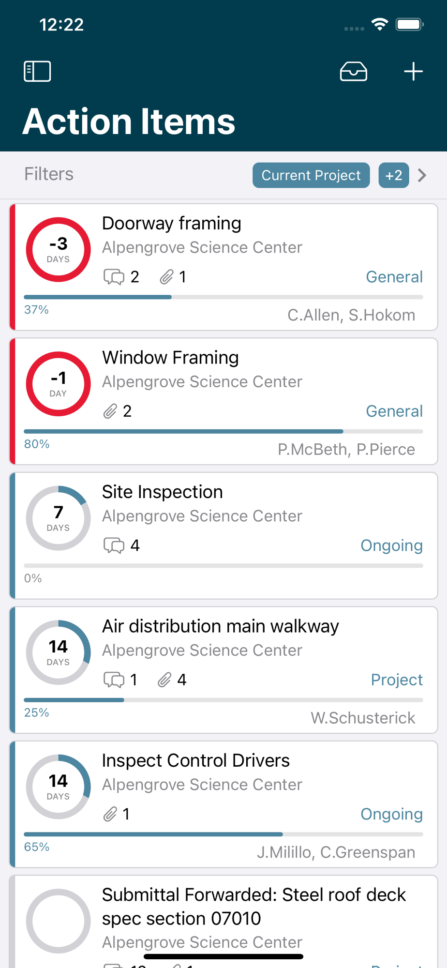This screenshot has height=968, width=447.
Task: Open the Filters label
Action: click(49, 174)
